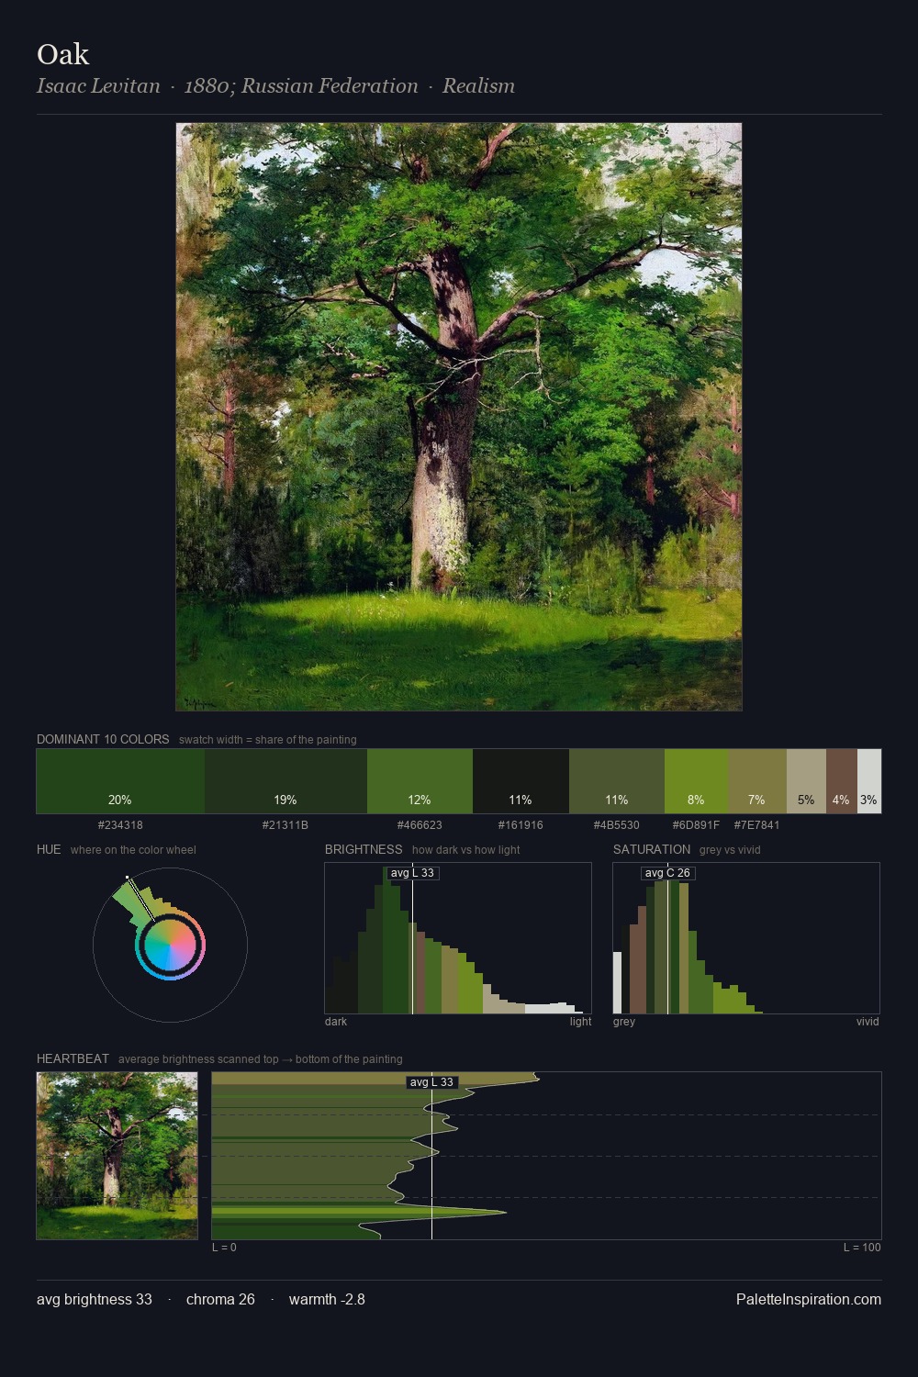Select the 7% khaki swatch

(757, 781)
